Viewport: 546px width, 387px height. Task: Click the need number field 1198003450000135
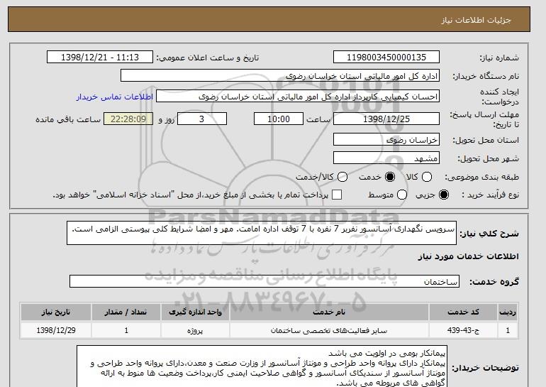(386, 58)
